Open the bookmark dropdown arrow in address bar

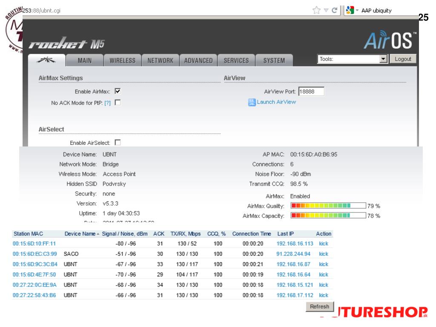pyautogui.click(x=326, y=11)
